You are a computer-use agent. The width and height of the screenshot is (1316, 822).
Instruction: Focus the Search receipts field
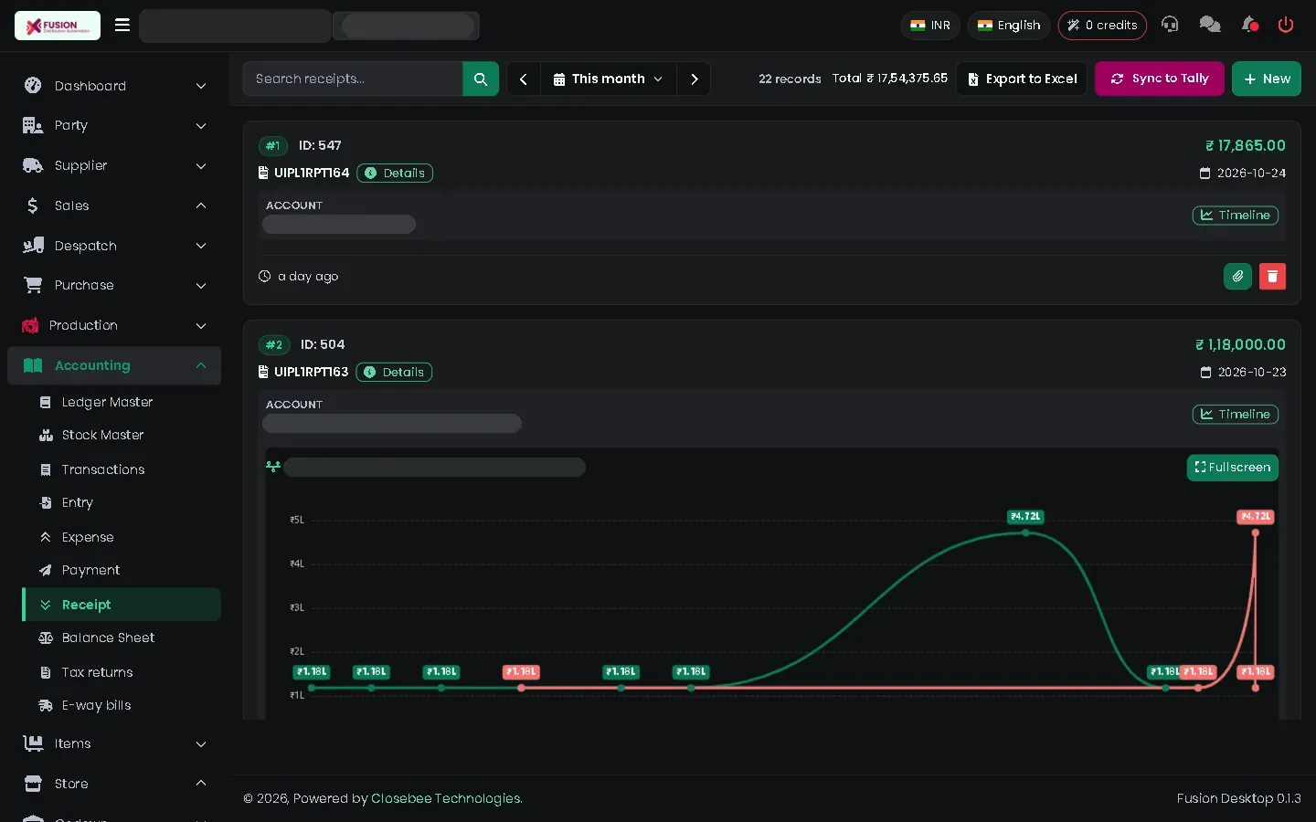[x=353, y=79]
